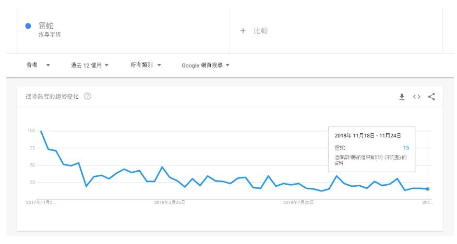457x244 pixels.
Task: Click the share icon on chart
Action: tap(431, 97)
